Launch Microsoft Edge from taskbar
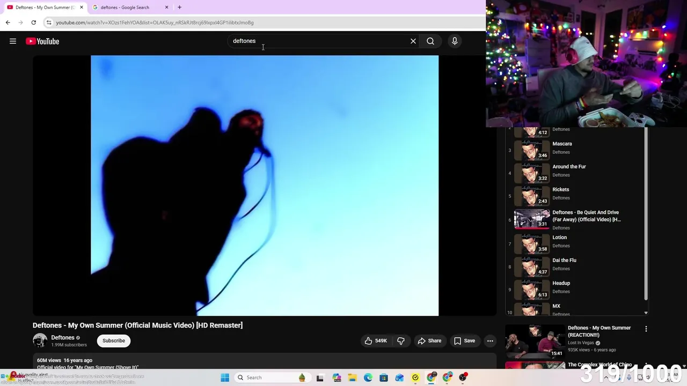Screen dimensions: 687x386 [368, 377]
